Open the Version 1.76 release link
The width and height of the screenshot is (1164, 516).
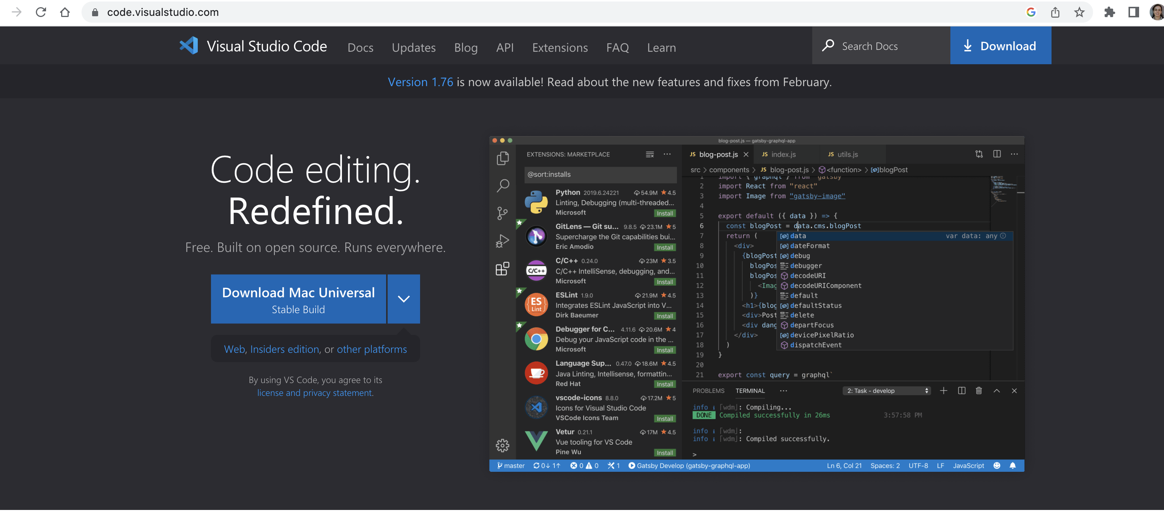point(420,82)
